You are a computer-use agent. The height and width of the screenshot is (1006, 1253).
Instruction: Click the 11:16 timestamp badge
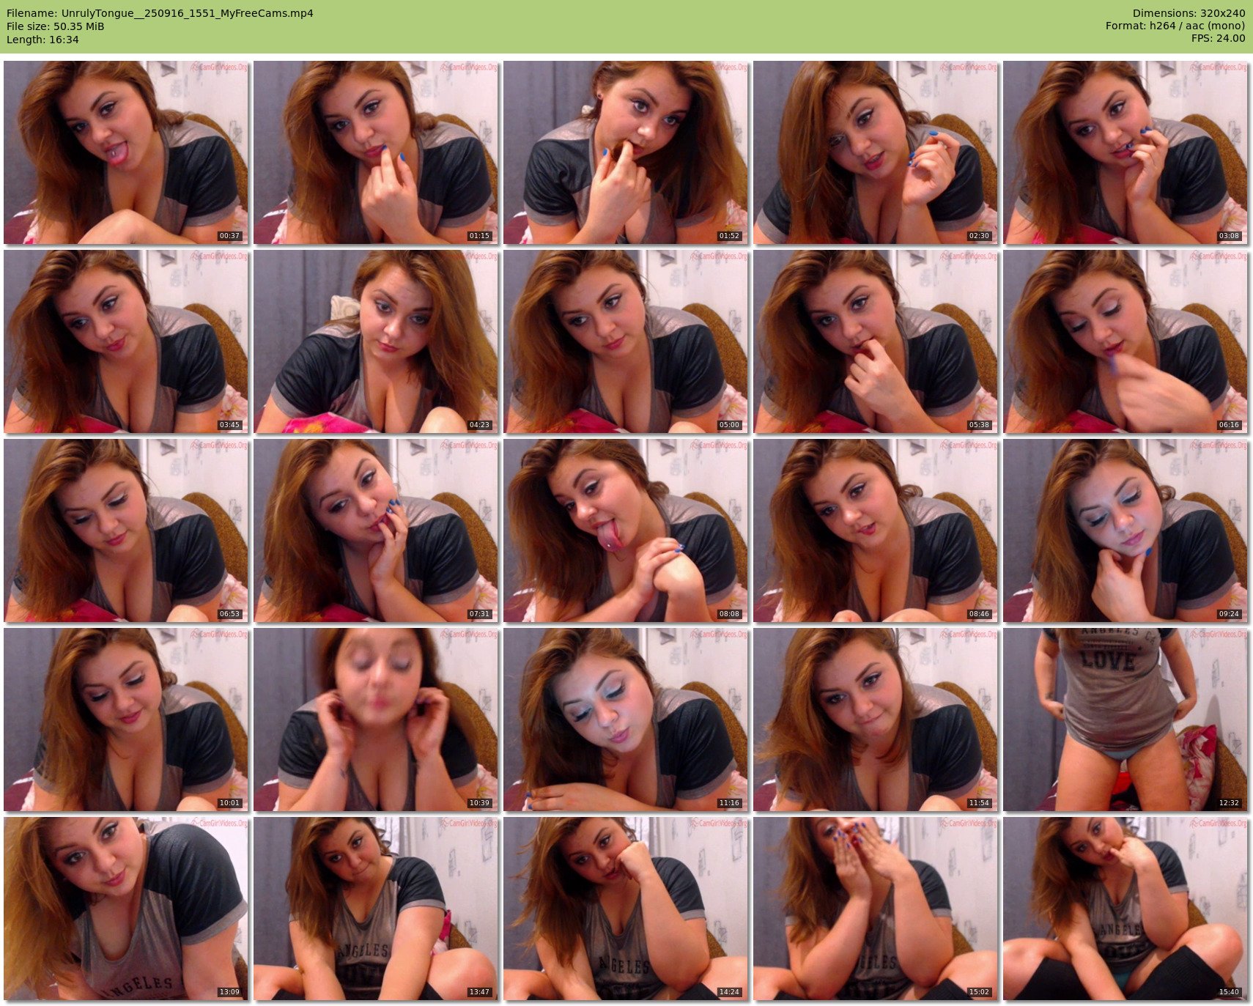click(x=728, y=803)
